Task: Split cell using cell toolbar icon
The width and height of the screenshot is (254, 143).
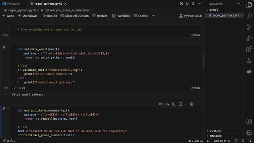Action: [180, 104]
